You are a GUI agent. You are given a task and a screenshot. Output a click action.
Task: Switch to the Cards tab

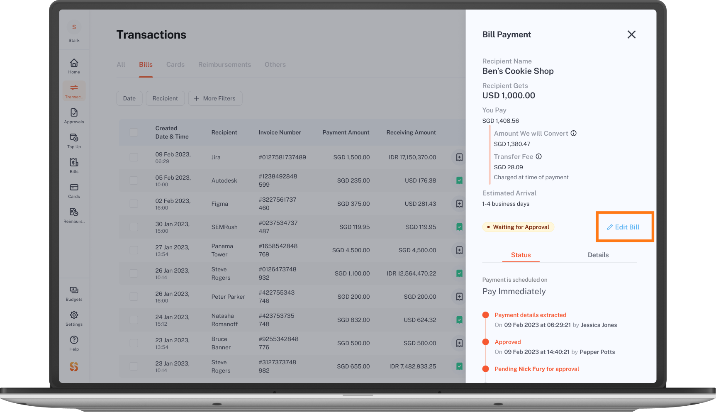pyautogui.click(x=175, y=65)
